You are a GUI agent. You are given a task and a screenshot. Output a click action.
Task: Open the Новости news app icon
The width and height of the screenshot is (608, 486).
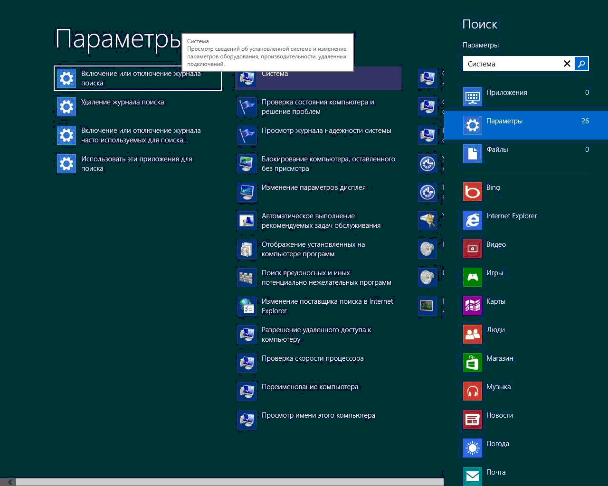tap(472, 420)
